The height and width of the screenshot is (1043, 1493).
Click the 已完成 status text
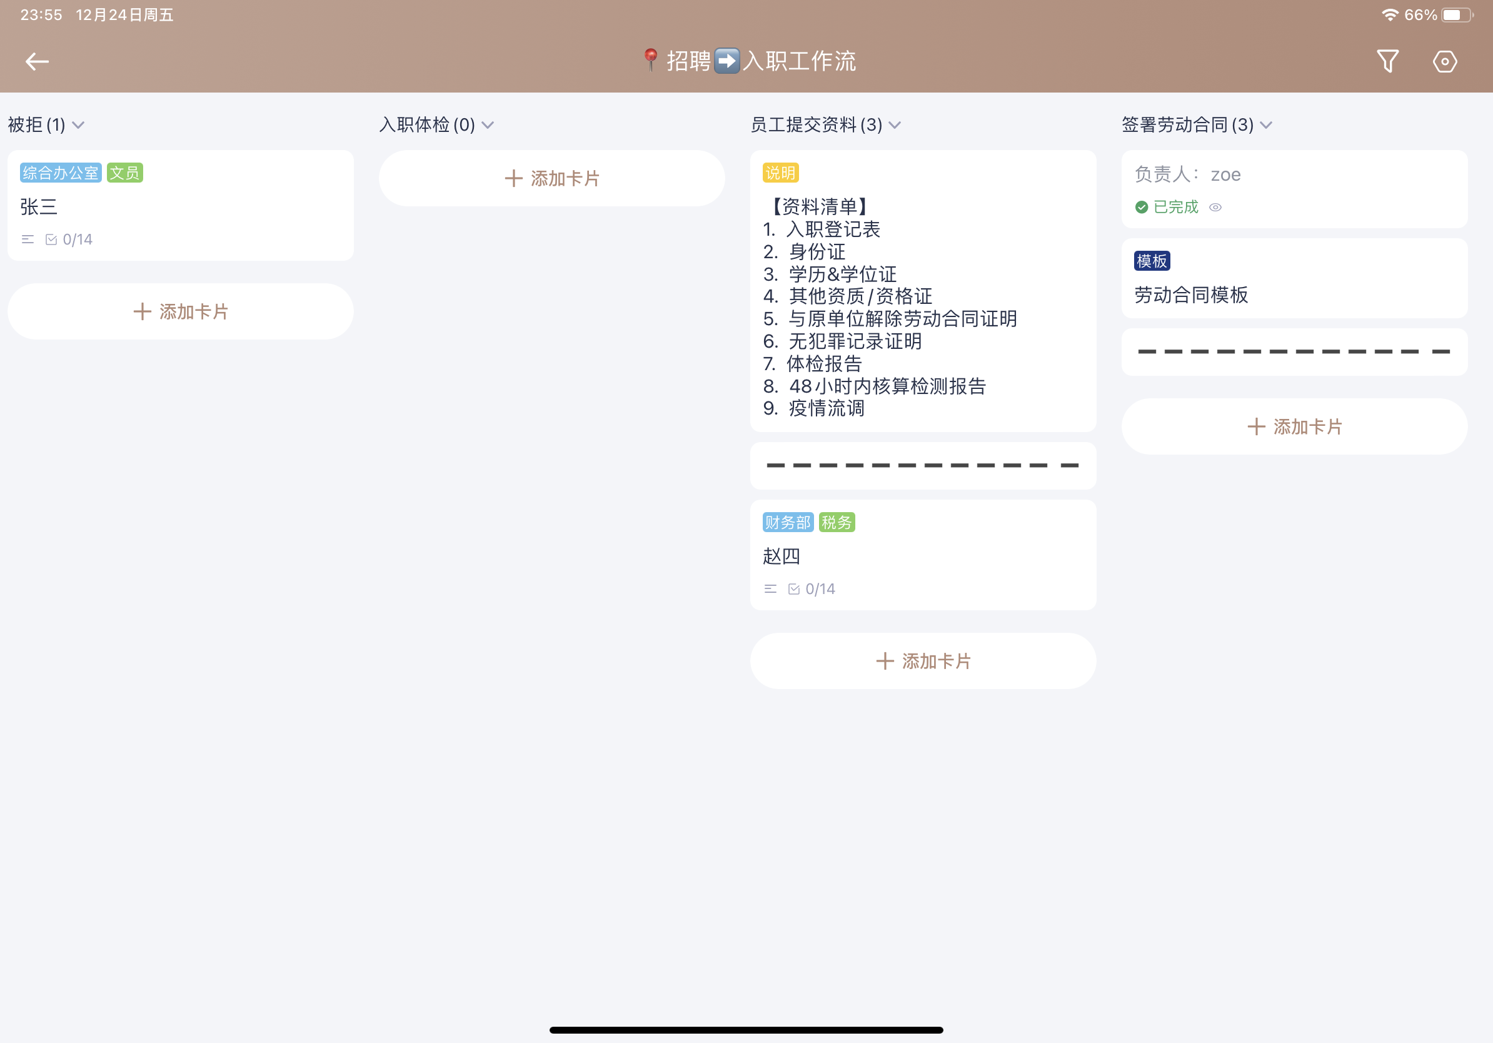coord(1175,208)
